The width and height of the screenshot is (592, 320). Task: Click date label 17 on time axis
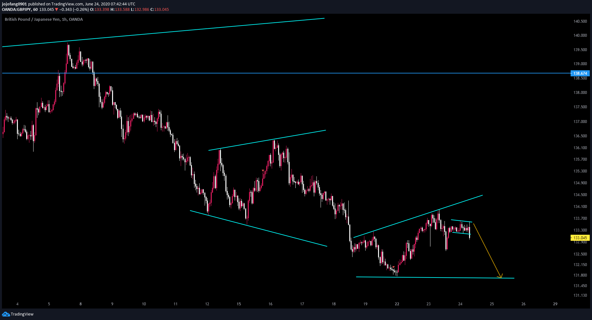point(302,304)
